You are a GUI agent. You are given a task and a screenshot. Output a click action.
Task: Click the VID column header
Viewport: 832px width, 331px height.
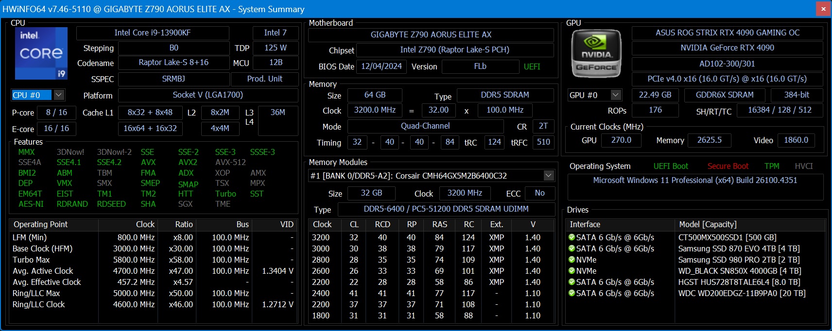(274, 224)
